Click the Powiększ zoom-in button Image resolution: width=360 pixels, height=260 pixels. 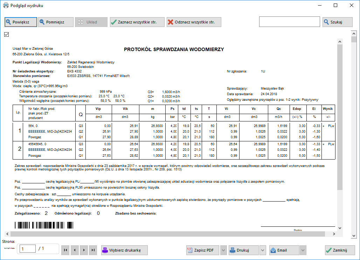[x=21, y=22]
